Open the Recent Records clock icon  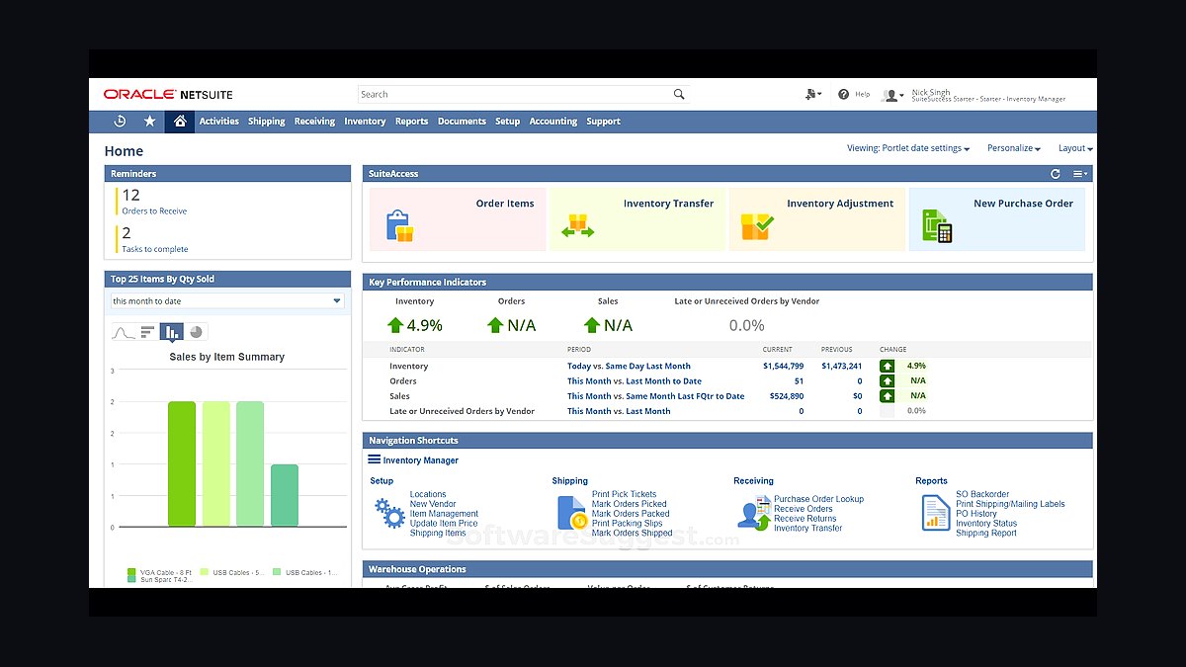(120, 122)
